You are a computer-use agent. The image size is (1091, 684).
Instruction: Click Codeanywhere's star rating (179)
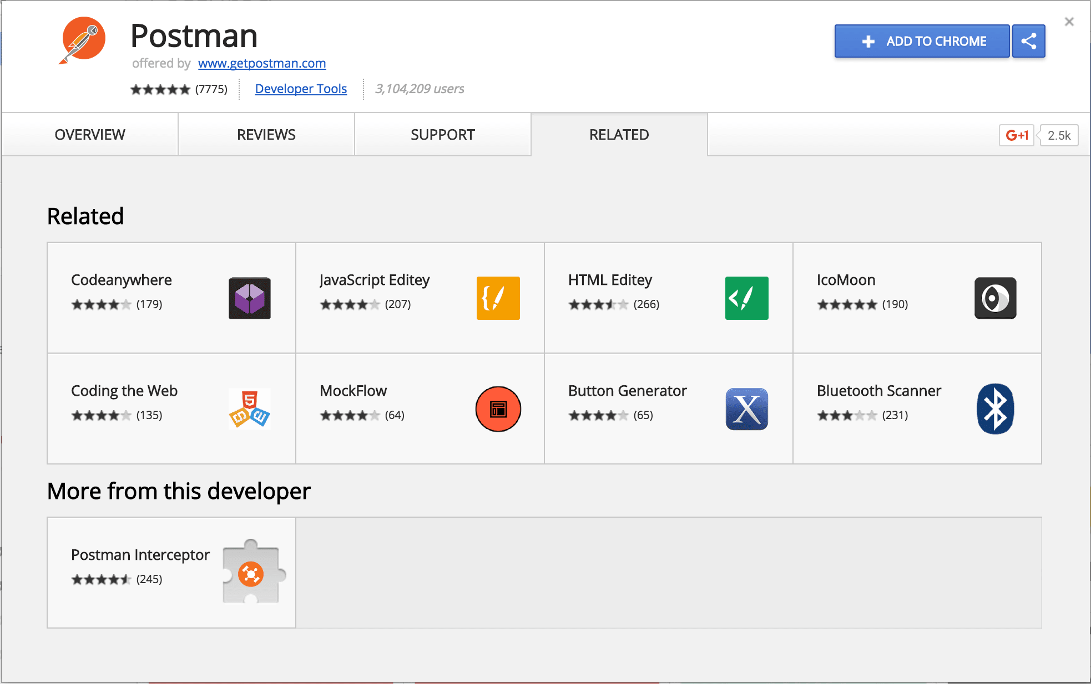point(117,304)
